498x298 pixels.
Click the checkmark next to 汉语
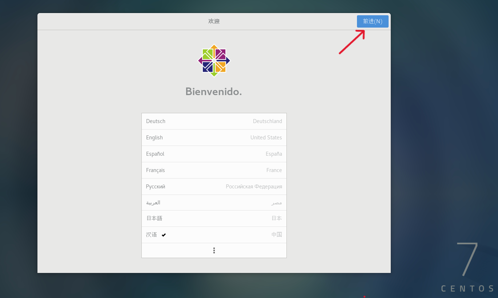pyautogui.click(x=164, y=235)
